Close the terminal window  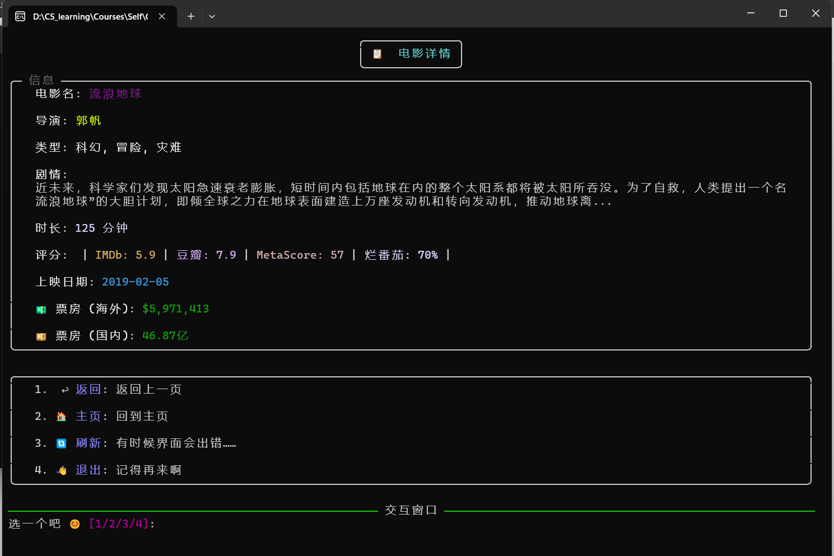point(816,13)
